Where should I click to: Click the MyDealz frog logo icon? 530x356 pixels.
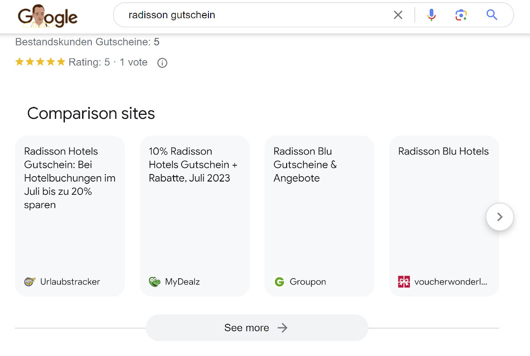155,281
